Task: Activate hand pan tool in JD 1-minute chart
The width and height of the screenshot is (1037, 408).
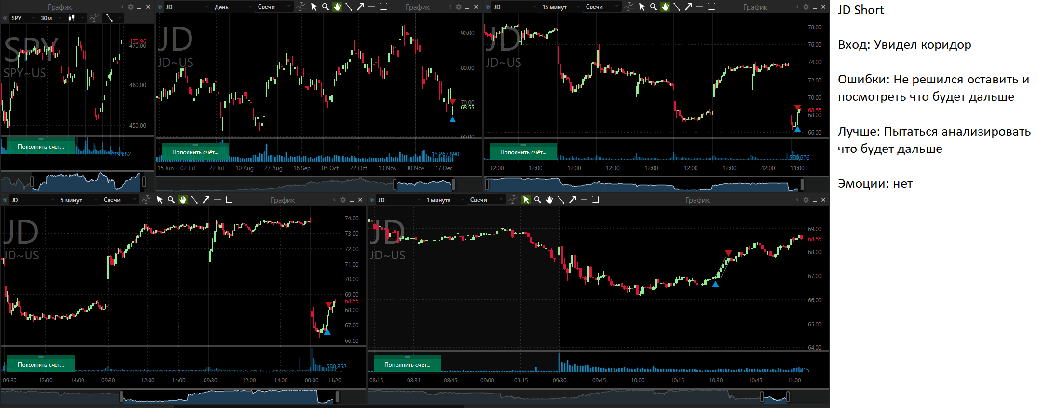Action: coord(549,200)
